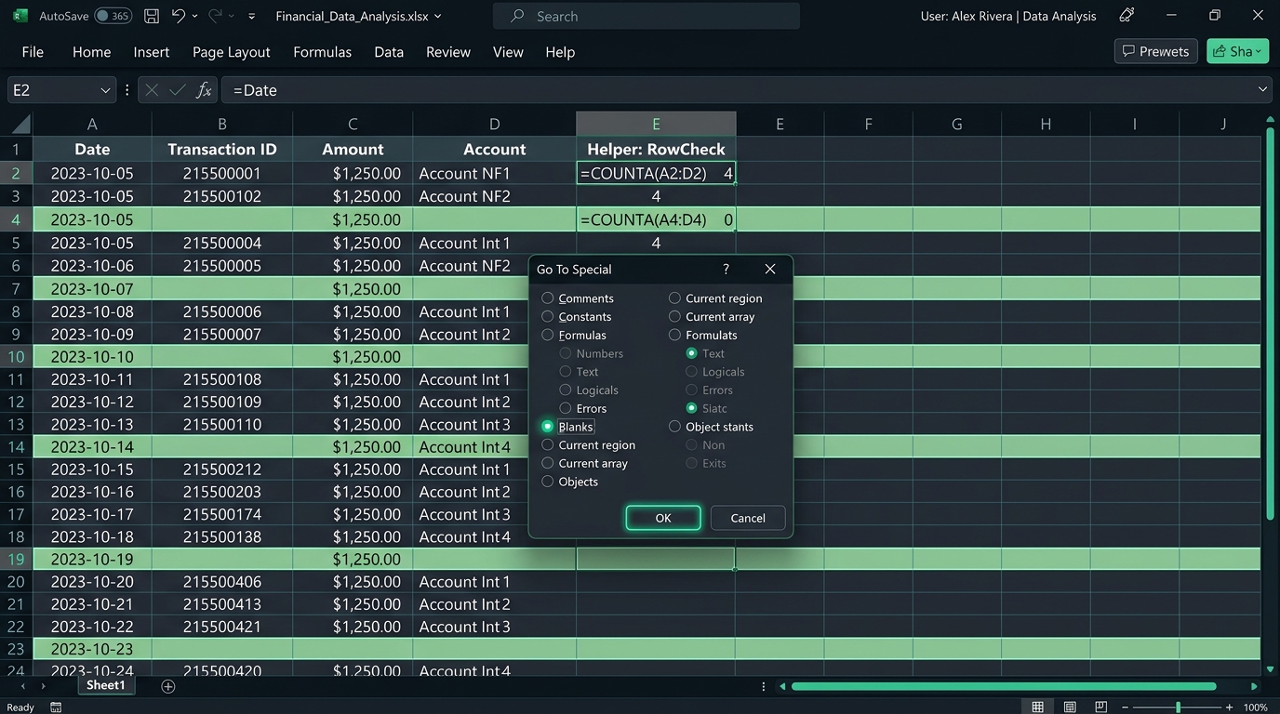This screenshot has height=714, width=1280.
Task: Click the Excel app logo icon
Action: 20,16
